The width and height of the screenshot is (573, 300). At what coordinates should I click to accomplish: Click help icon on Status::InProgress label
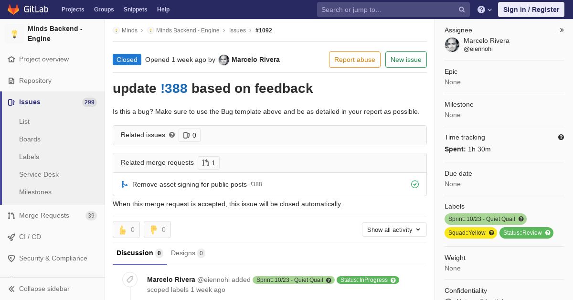pos(393,280)
